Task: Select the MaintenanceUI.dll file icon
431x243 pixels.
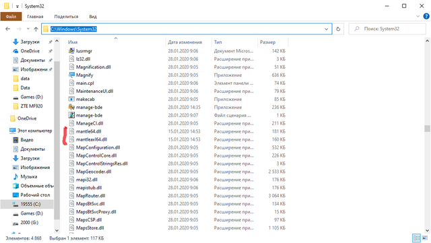Action: click(x=71, y=91)
